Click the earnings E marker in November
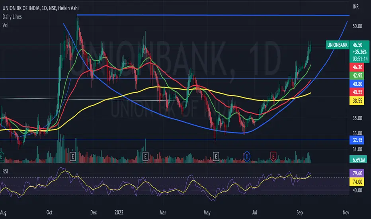 [x=72, y=156]
